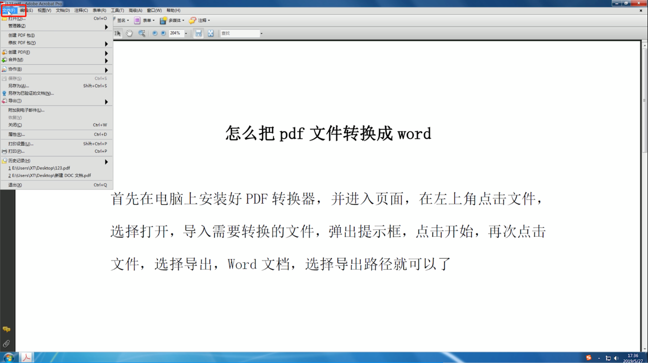Open the network tray icon
Viewport: 648px width, 363px height.
click(x=608, y=358)
